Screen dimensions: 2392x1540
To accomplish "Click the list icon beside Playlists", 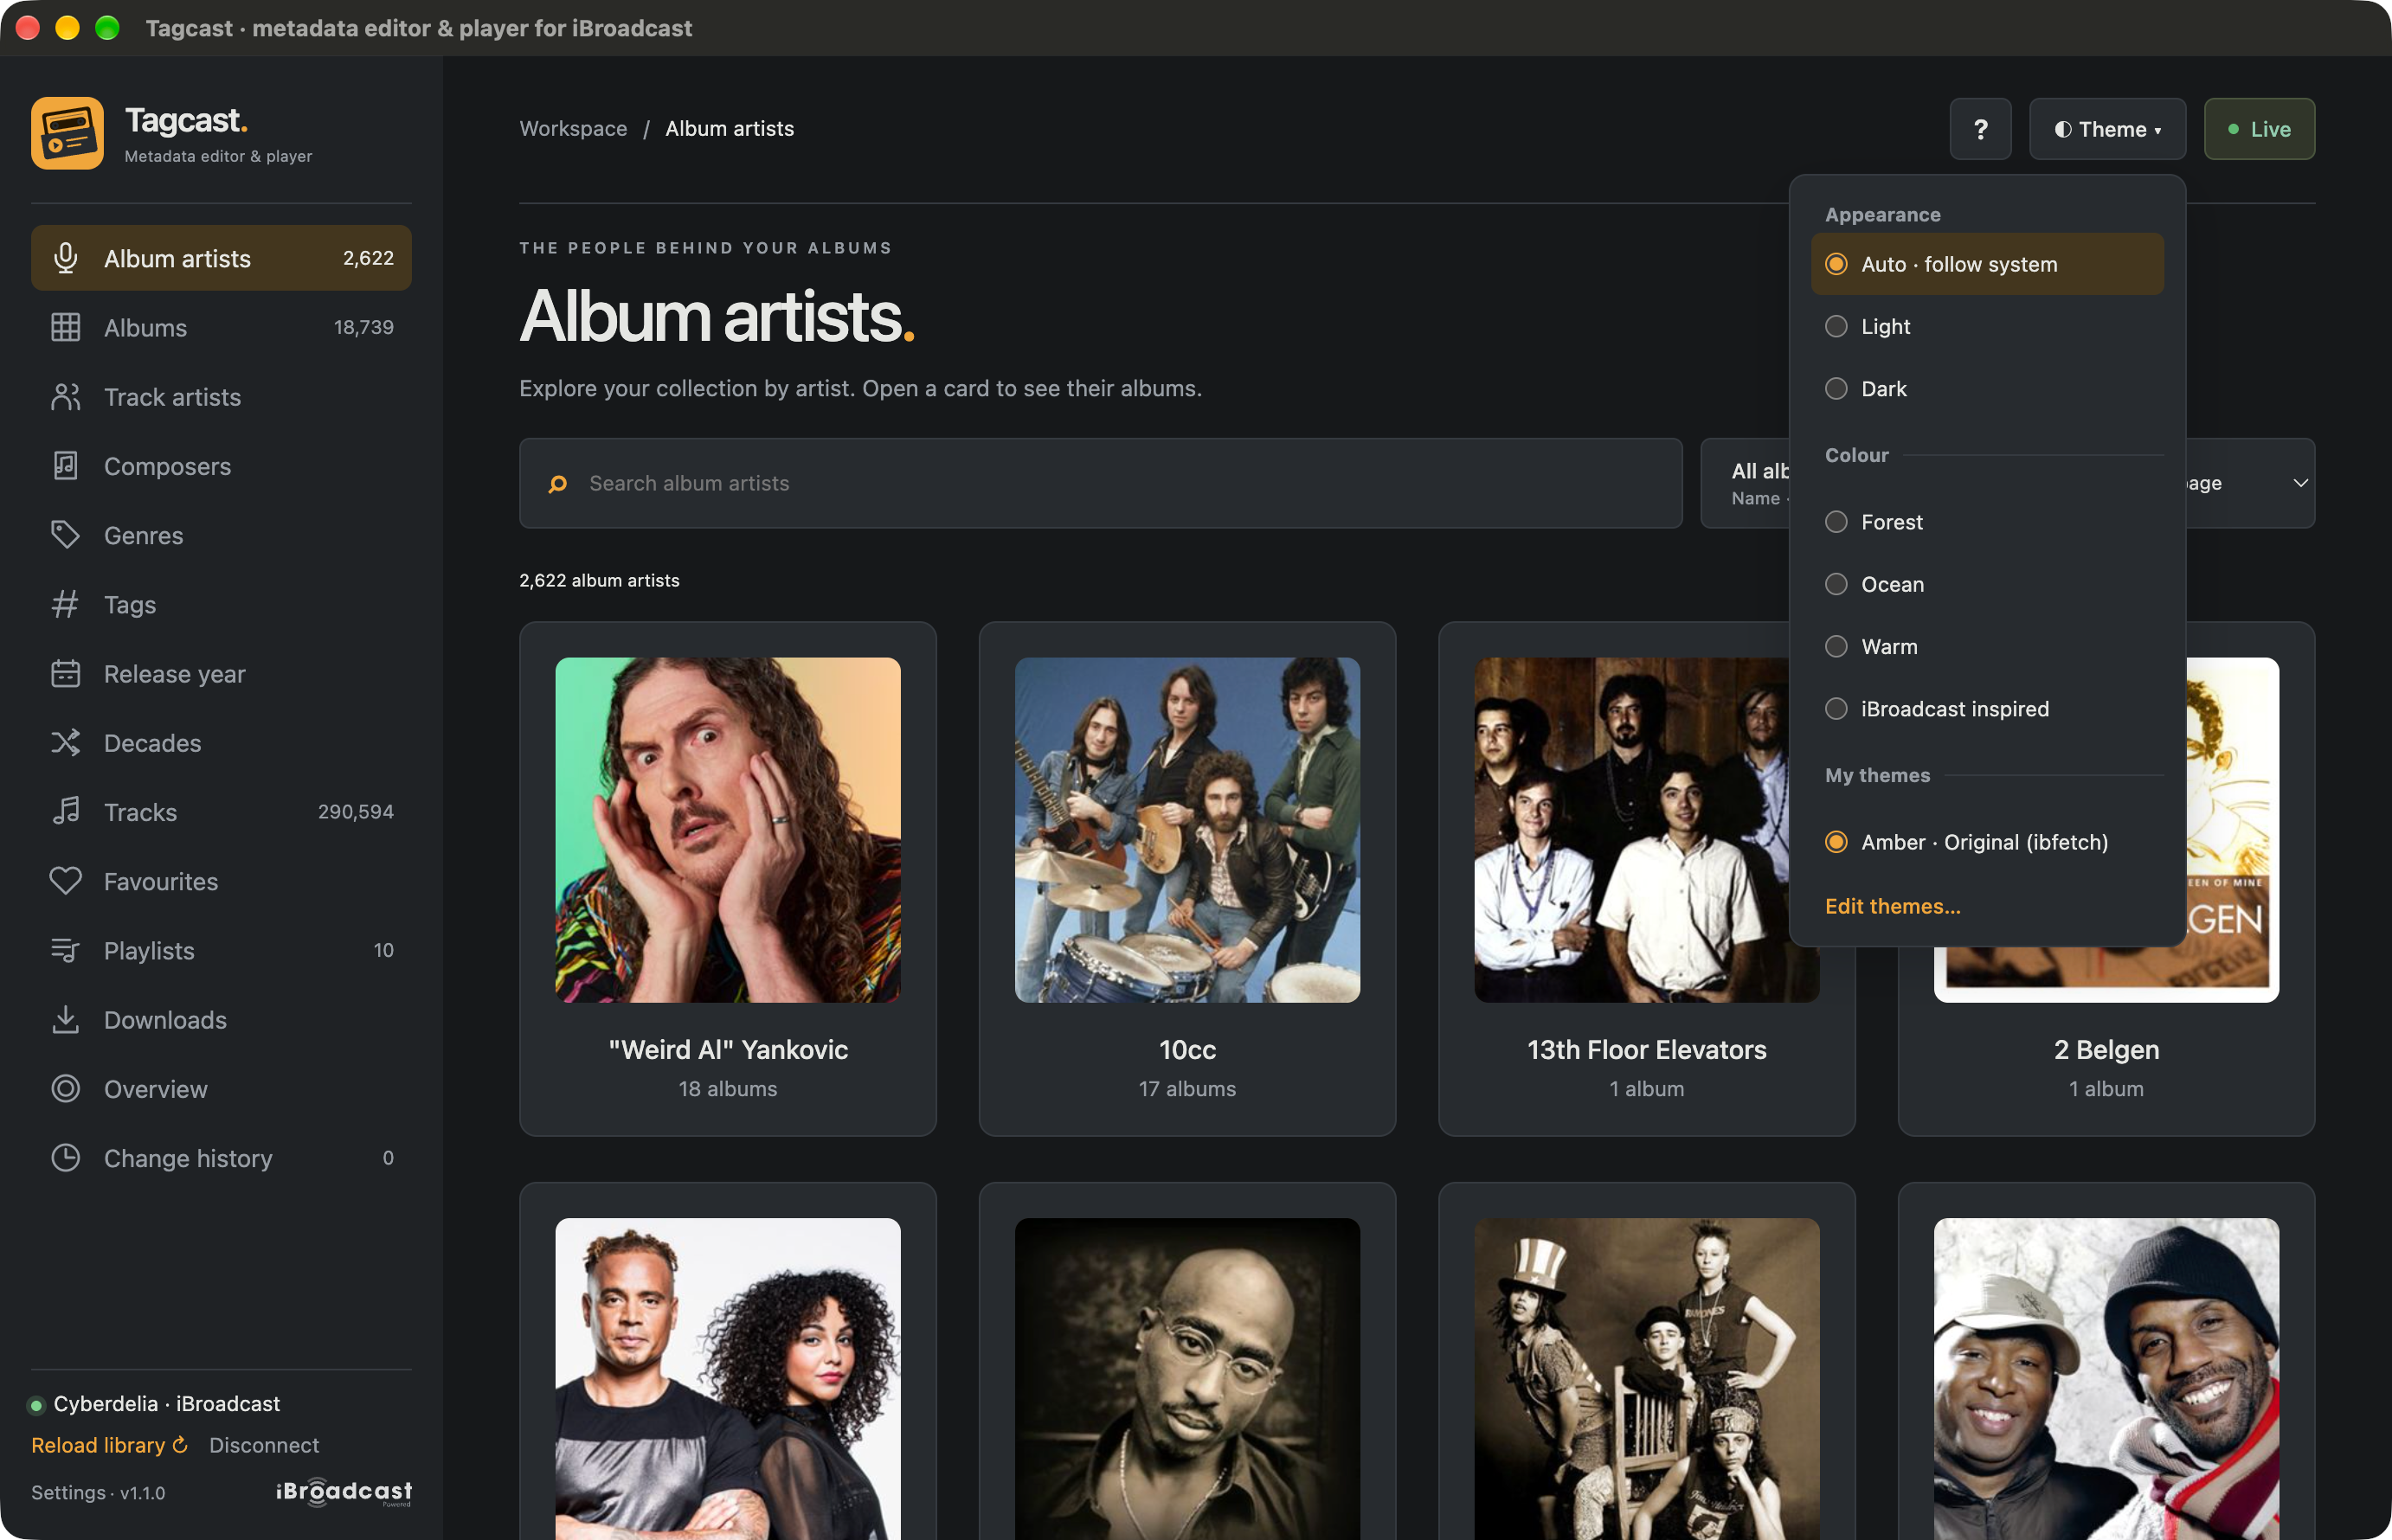I will click(66, 950).
